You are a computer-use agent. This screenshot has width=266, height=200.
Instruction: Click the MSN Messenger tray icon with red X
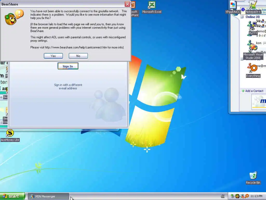pos(242,196)
